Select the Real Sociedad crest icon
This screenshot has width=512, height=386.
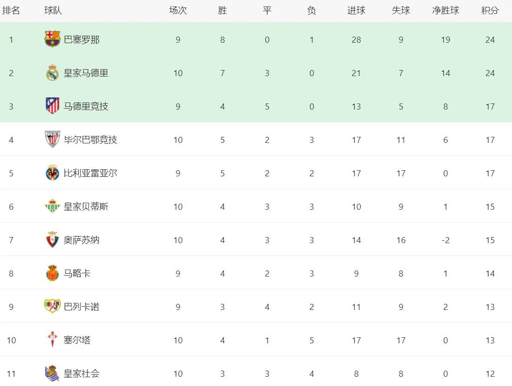52,373
